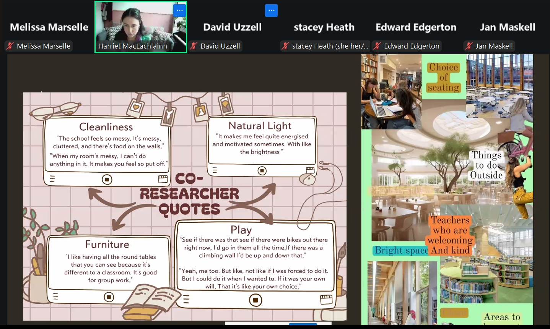Click the muted mic icon next to David Uzzell
550x329 pixels.
[x=194, y=46]
